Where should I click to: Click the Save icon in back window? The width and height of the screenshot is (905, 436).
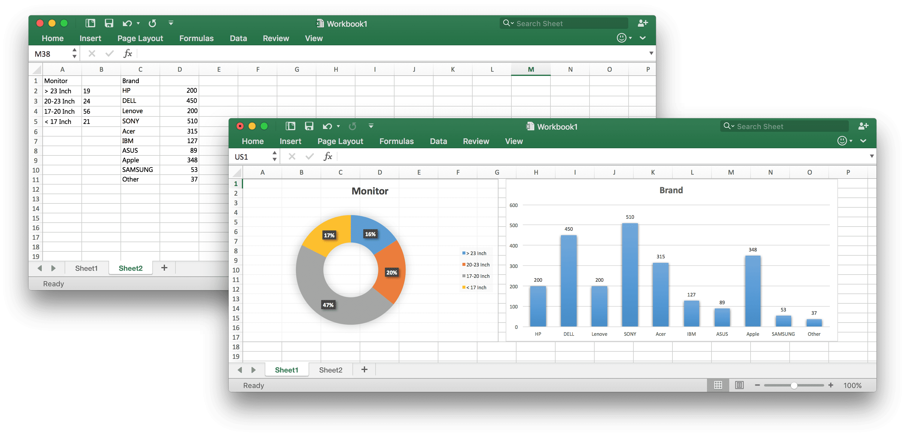(109, 23)
